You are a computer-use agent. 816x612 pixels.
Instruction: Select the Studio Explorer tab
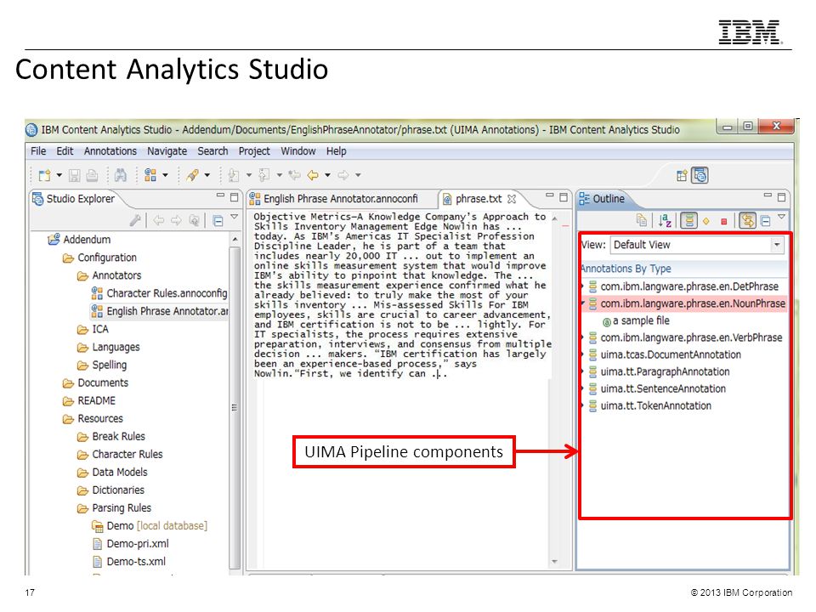coord(73,199)
